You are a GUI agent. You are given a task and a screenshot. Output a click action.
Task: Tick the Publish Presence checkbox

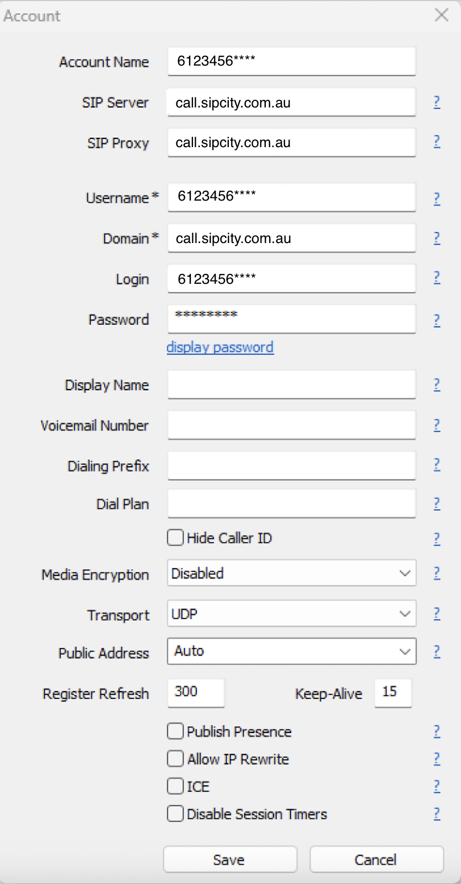click(175, 731)
